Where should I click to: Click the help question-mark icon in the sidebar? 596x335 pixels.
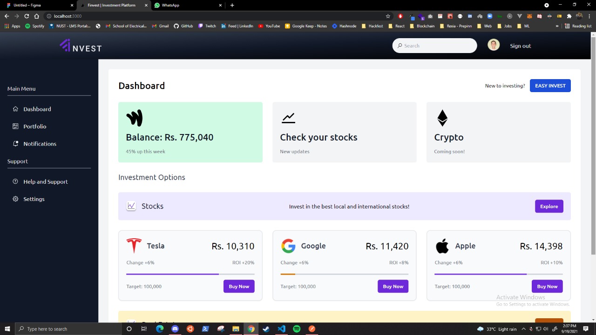pyautogui.click(x=15, y=181)
